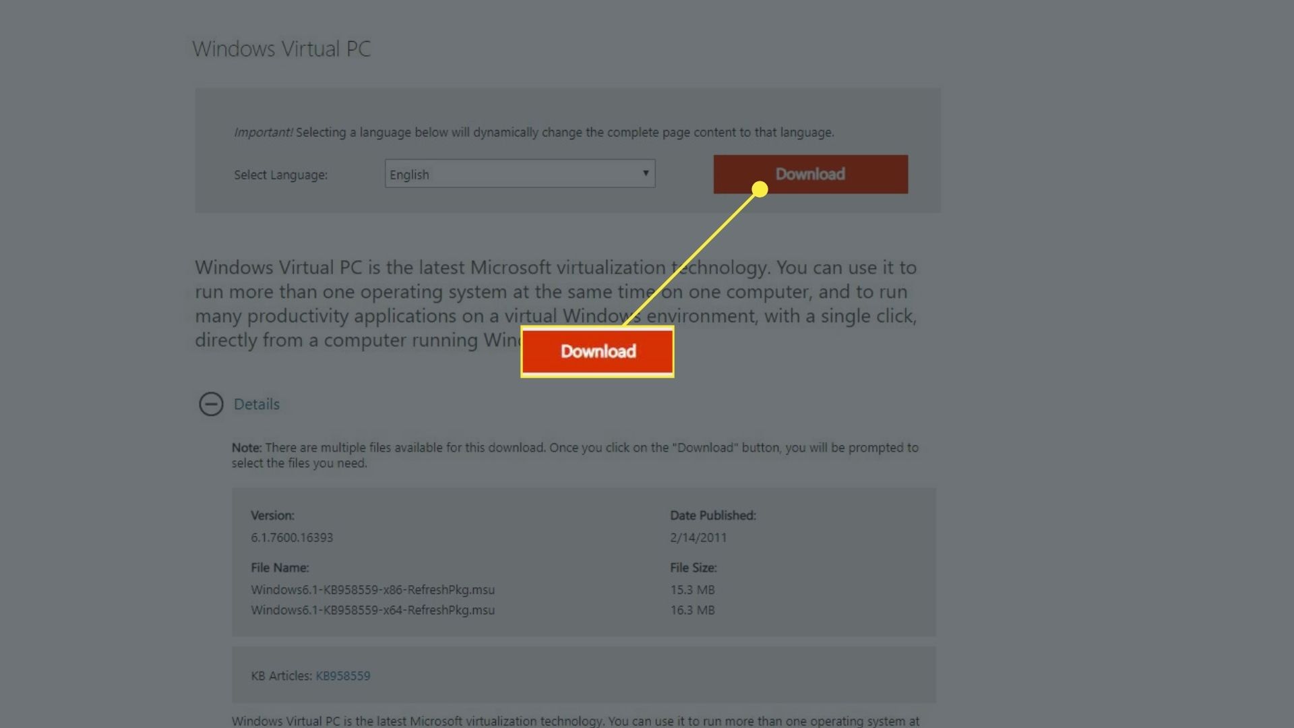Click the Details heading link
The image size is (1294, 728).
pyautogui.click(x=256, y=404)
